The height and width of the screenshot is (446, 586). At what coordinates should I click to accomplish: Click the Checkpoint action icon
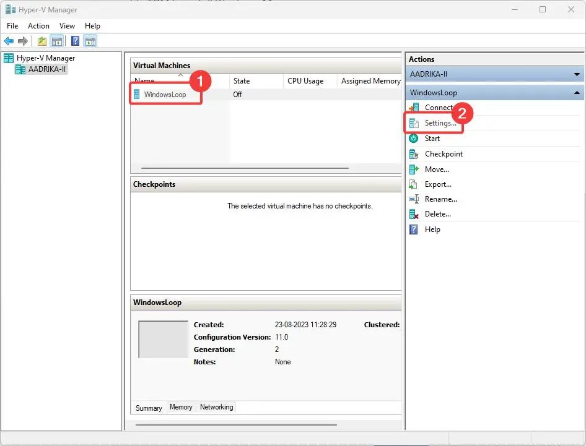(414, 154)
